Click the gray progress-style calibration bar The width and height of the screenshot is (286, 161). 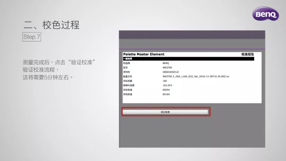coord(166,111)
